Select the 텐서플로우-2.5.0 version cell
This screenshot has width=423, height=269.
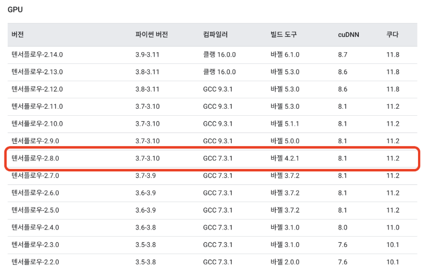(x=35, y=210)
